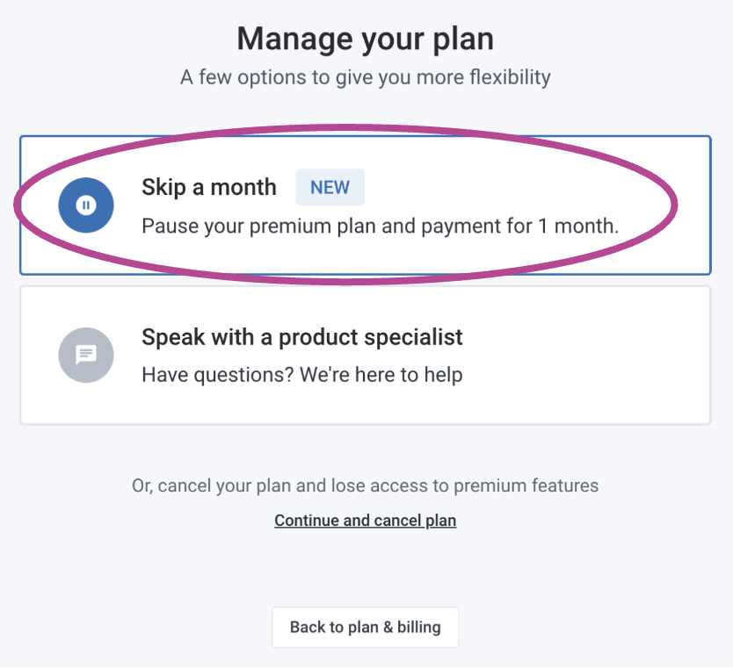Image resolution: width=733 pixels, height=669 pixels.
Task: Click the word "specialist" in second option title
Action: [x=417, y=337]
